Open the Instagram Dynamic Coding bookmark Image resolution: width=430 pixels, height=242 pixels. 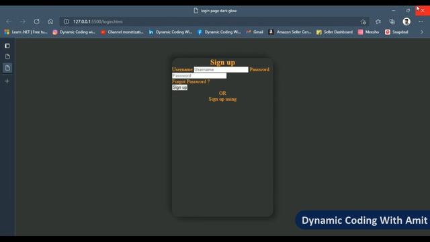click(x=74, y=32)
